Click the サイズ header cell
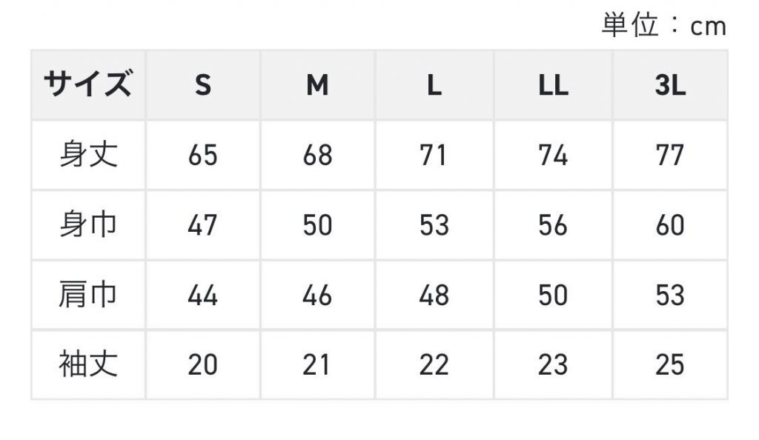Viewport: 759px width, 440px height. (88, 85)
